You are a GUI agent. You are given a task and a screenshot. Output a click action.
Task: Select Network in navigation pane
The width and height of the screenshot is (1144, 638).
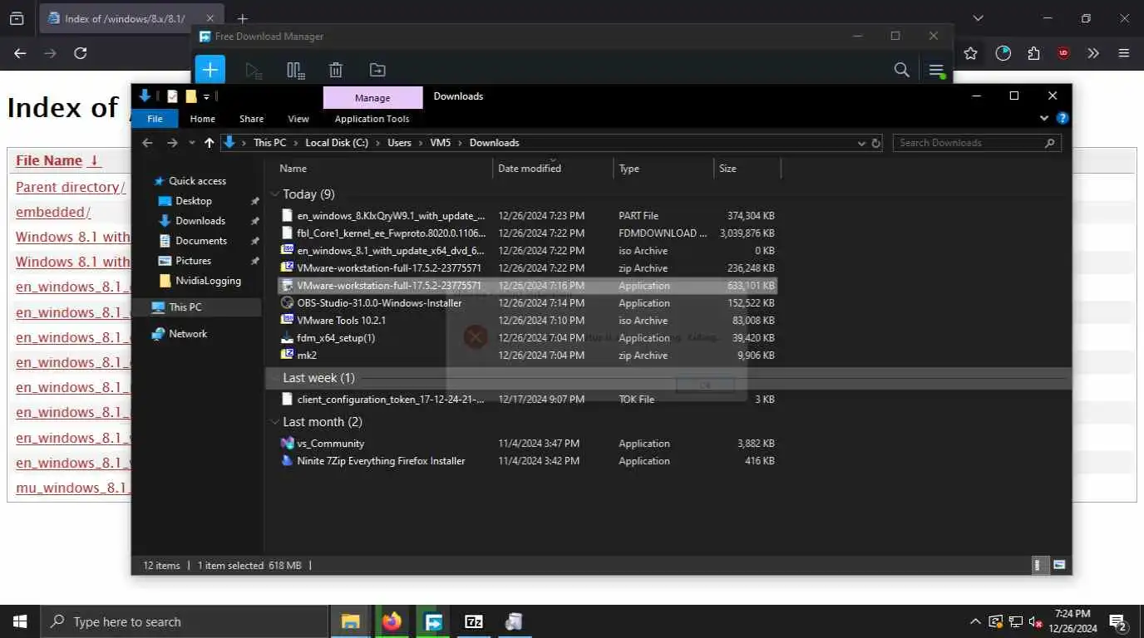coord(188,334)
